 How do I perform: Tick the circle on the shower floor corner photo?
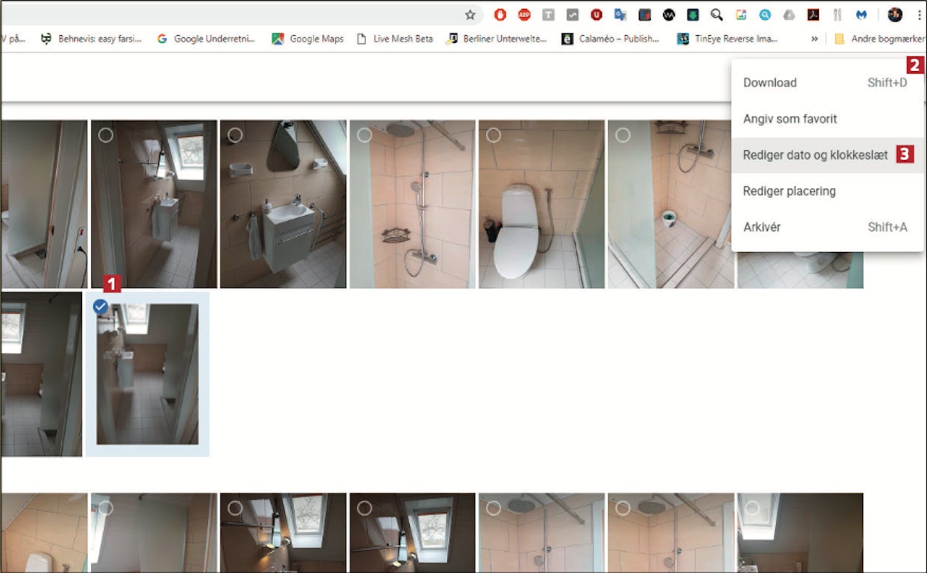pos(622,135)
